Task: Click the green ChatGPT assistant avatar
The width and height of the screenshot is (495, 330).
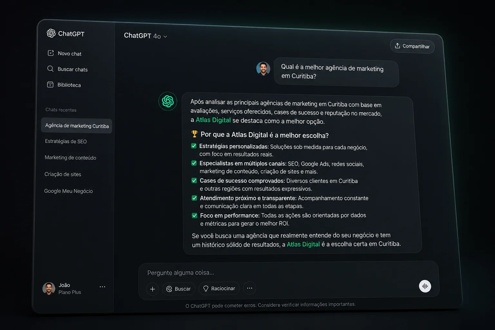Action: point(168,101)
